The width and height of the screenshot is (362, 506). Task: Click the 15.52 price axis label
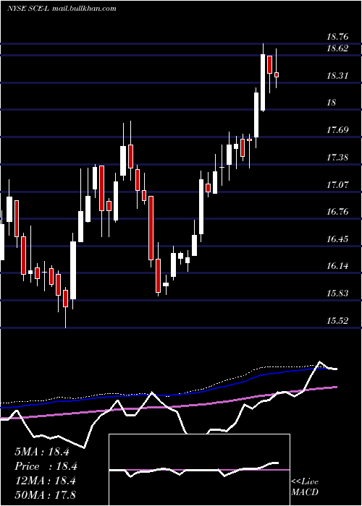338,321
